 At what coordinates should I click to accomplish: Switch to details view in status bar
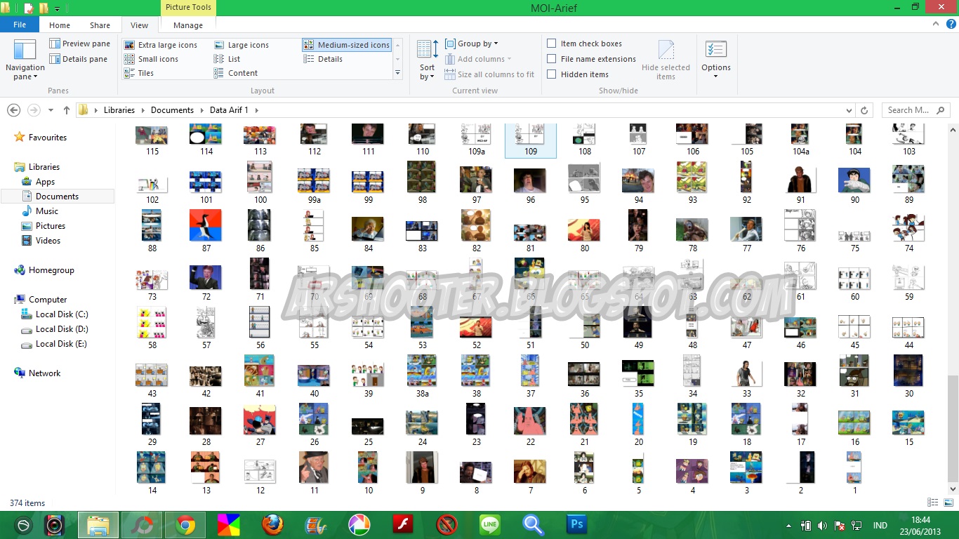[932, 503]
